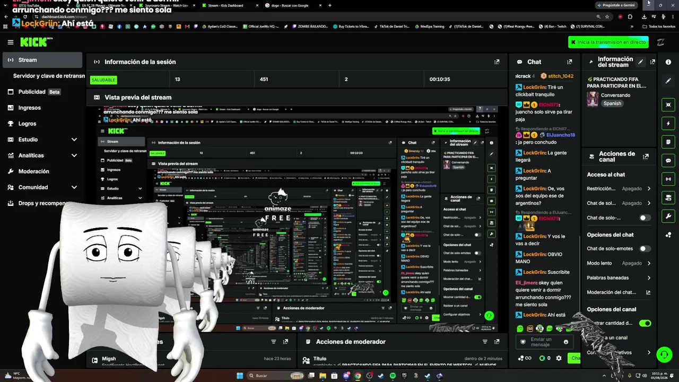Open the Stream page in the sidebar

(x=42, y=60)
